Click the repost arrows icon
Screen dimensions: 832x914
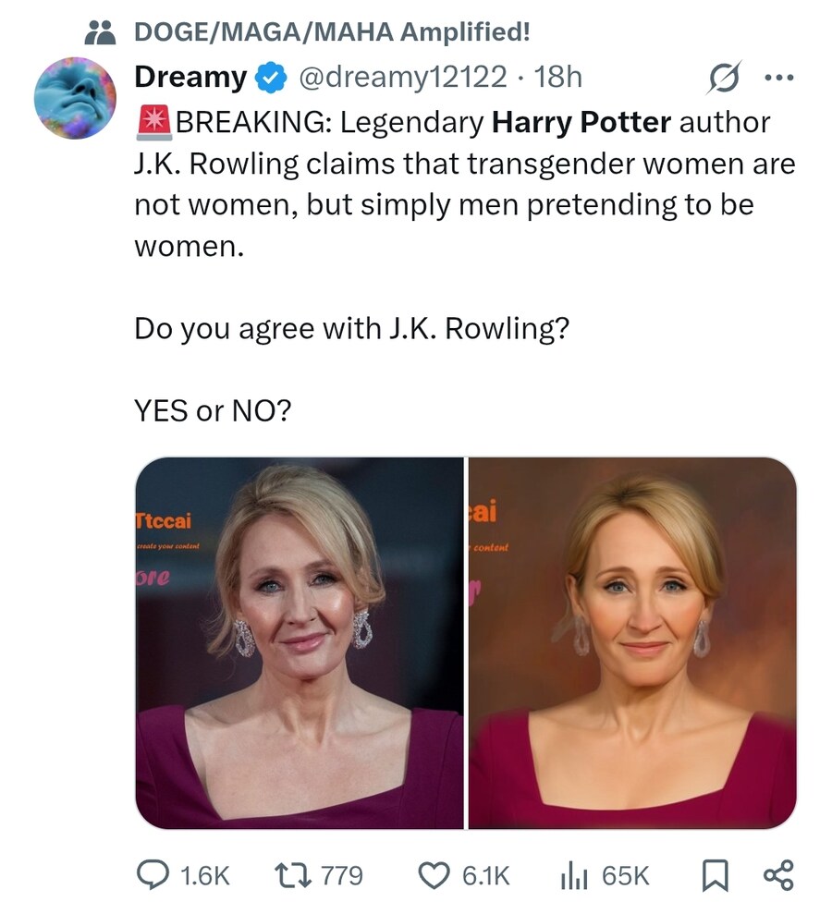tap(294, 875)
